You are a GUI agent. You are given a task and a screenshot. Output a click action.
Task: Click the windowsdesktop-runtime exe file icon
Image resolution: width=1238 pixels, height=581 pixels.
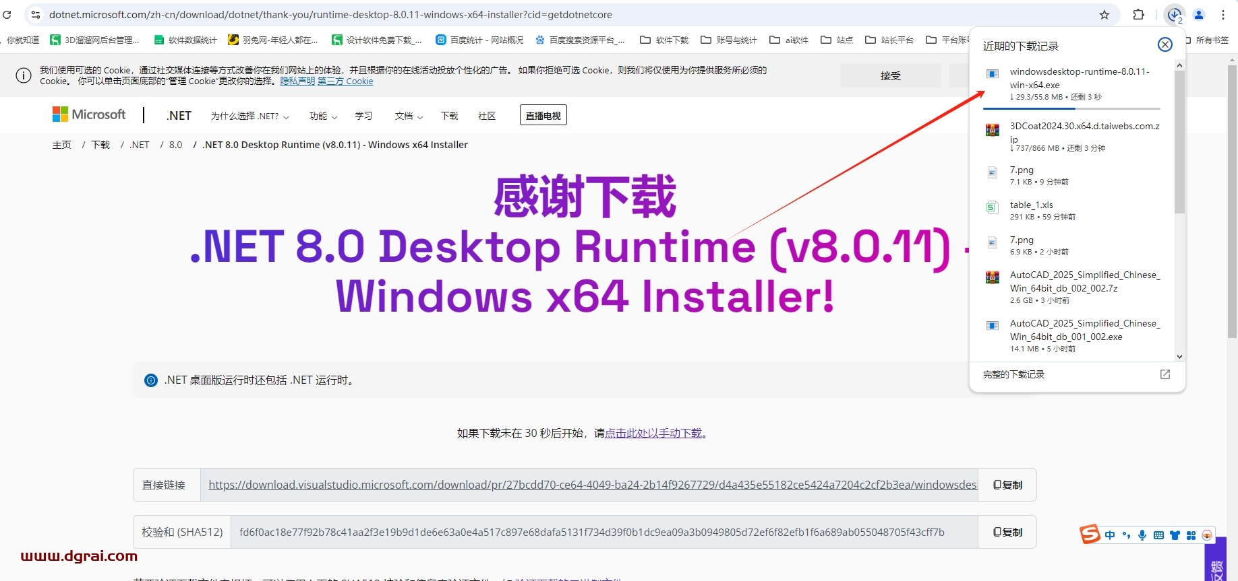tap(993, 73)
